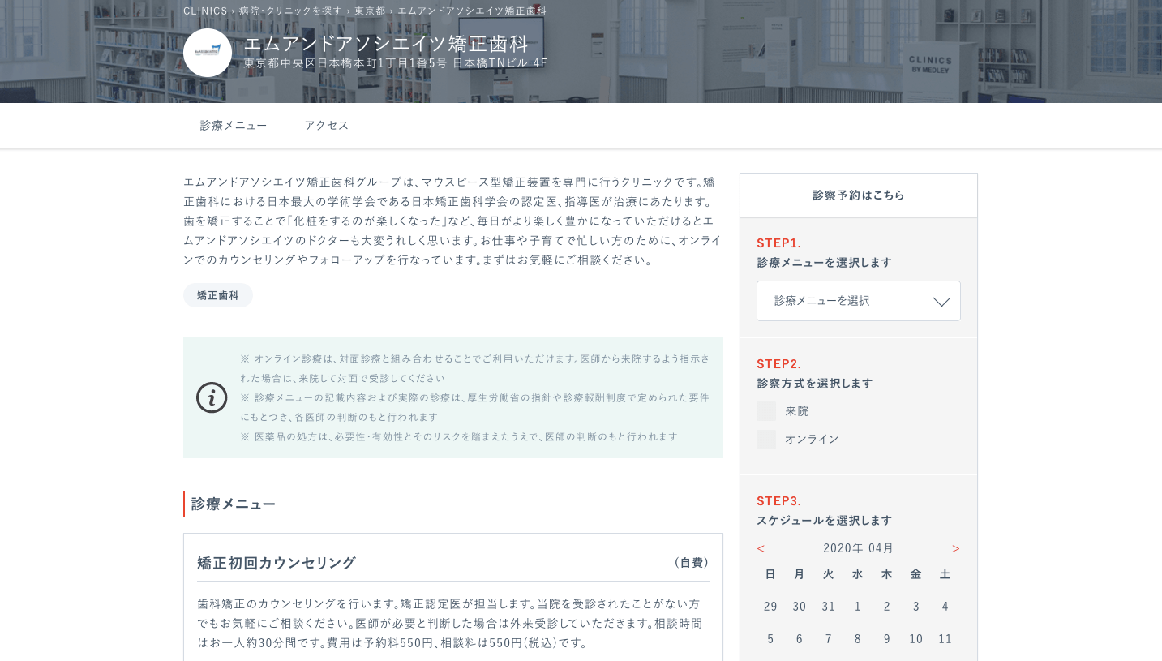Go to next month arrow

tap(956, 548)
